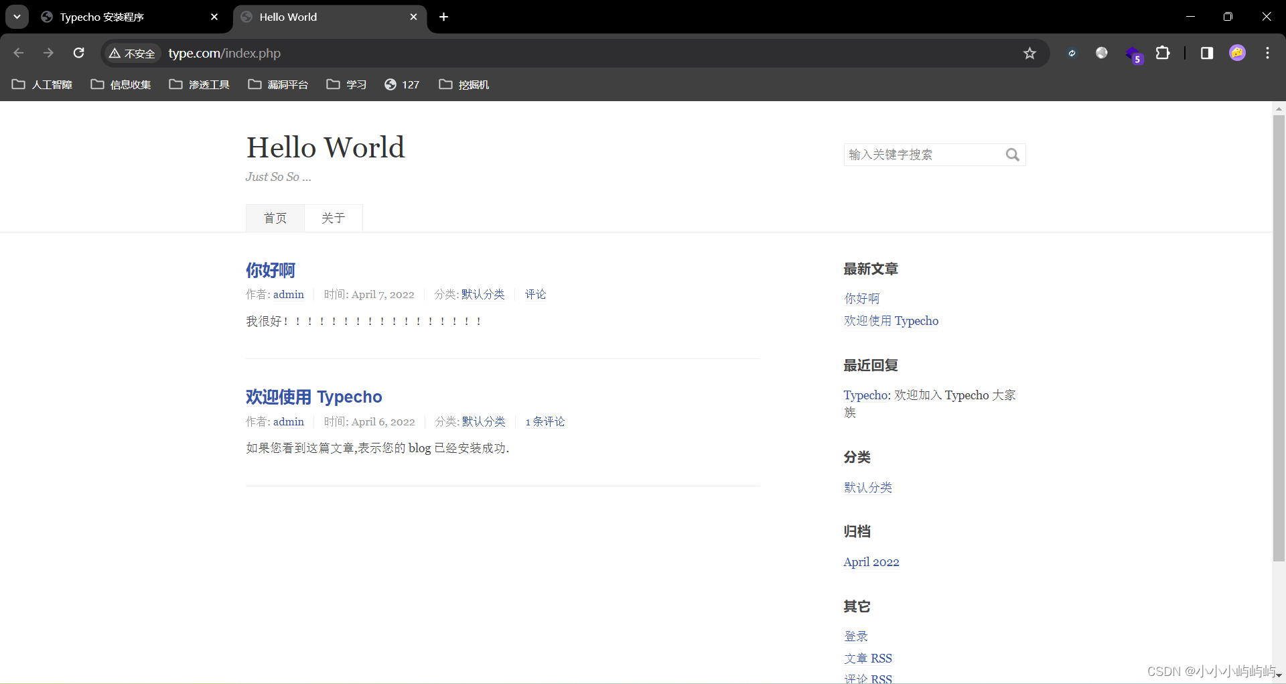
Task: Select the 首页 navigation tab
Action: click(x=275, y=218)
